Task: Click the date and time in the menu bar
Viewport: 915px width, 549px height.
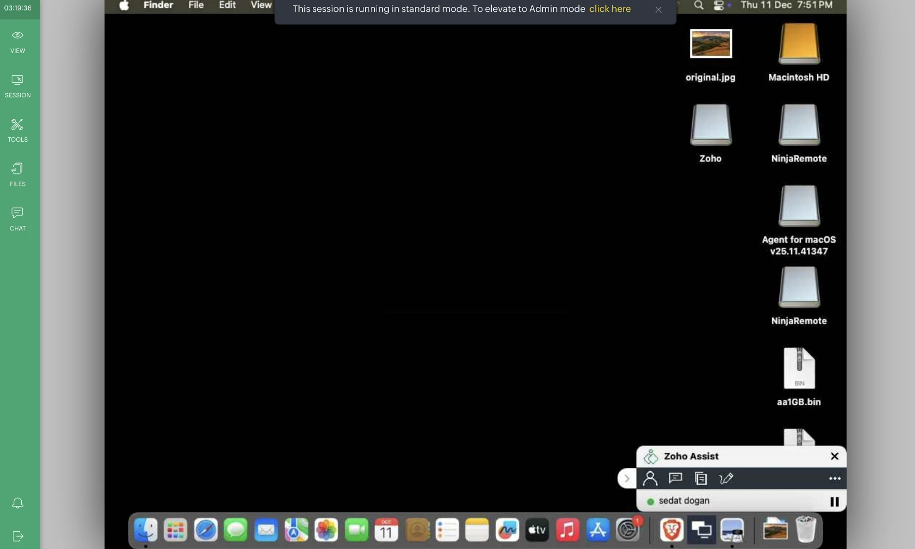Action: click(x=787, y=5)
